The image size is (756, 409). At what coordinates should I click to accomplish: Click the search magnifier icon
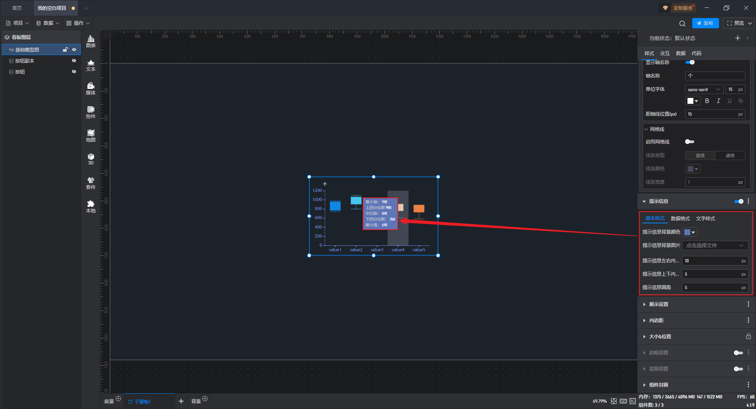point(682,23)
